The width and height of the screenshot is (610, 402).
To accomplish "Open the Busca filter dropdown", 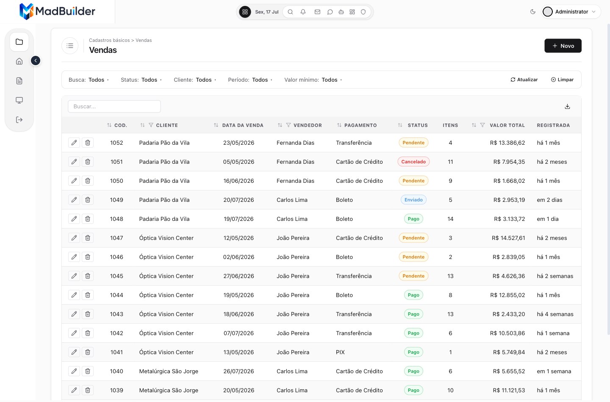I will 89,80.
